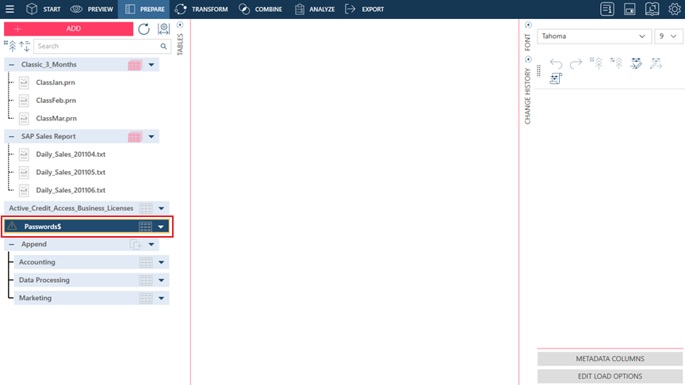Open the COMBINE tab
Image resolution: width=685 pixels, height=385 pixels.
[260, 9]
